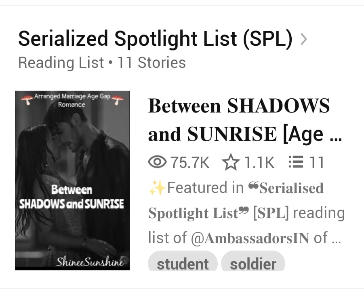Viewport: 364px width, 291px height.
Task: Click ShineeSunshine author name on the cover
Action: tap(91, 263)
